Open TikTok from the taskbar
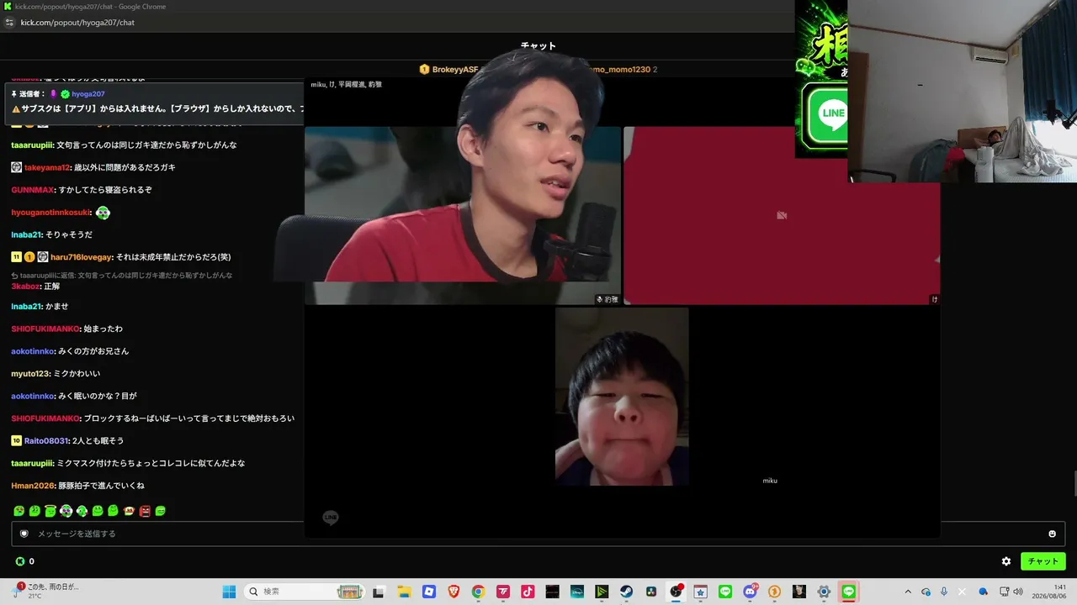This screenshot has height=605, width=1077. click(x=528, y=592)
